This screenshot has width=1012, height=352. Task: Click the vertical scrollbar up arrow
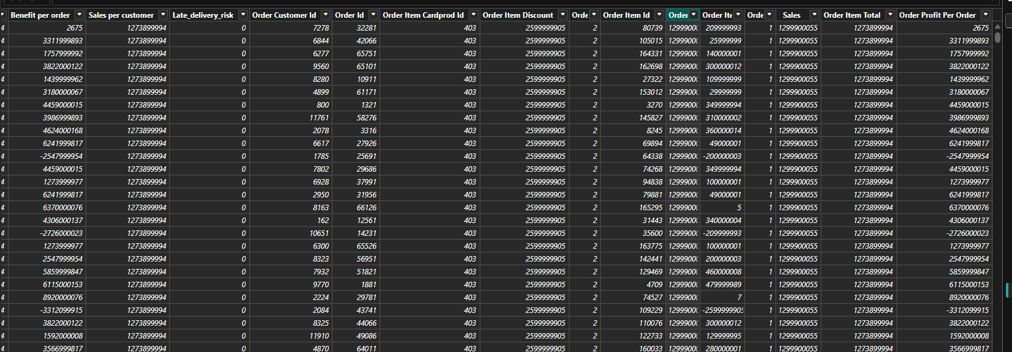click(997, 27)
